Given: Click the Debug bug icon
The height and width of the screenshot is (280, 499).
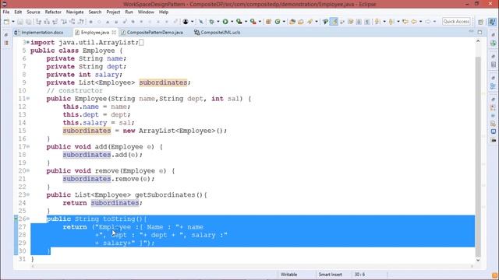Looking at the screenshot, I should pos(211,22).
